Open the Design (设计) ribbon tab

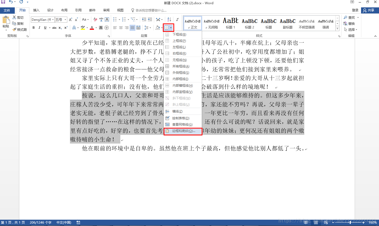50,10
